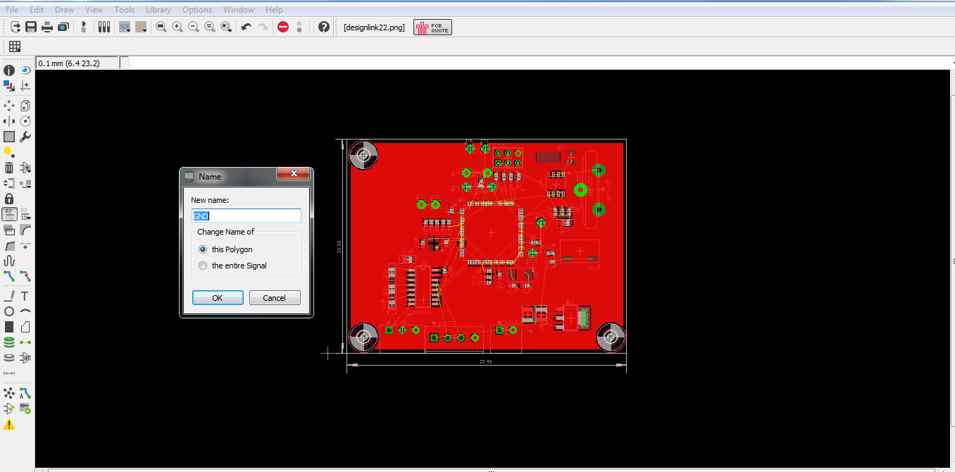Select the Move tool
Image resolution: width=955 pixels, height=472 pixels.
[9, 106]
